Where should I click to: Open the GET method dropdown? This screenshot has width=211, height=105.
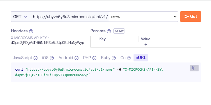coord(20,17)
